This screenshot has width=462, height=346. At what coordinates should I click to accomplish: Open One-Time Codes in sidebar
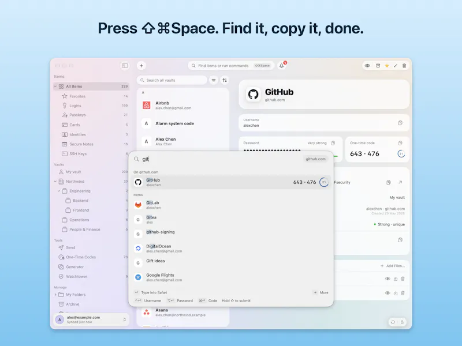pos(91,257)
